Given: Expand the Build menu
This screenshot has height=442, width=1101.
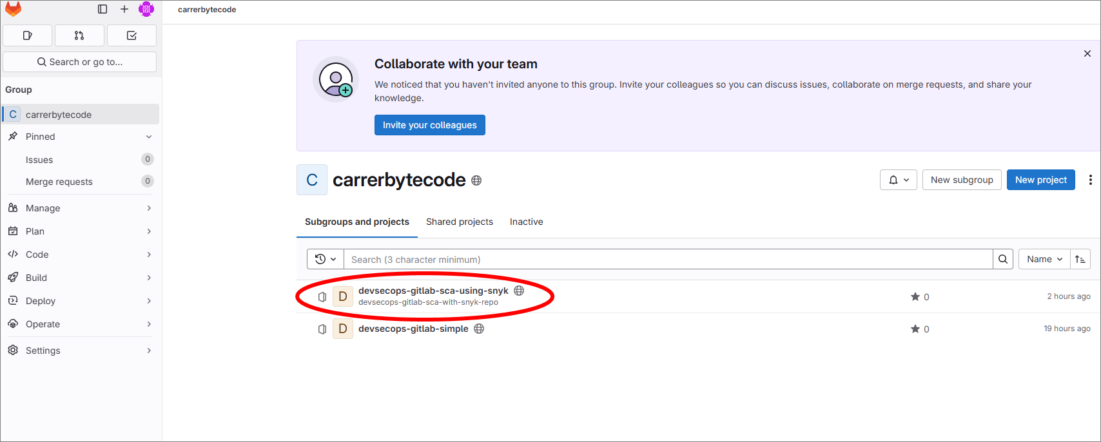Looking at the screenshot, I should [x=81, y=278].
